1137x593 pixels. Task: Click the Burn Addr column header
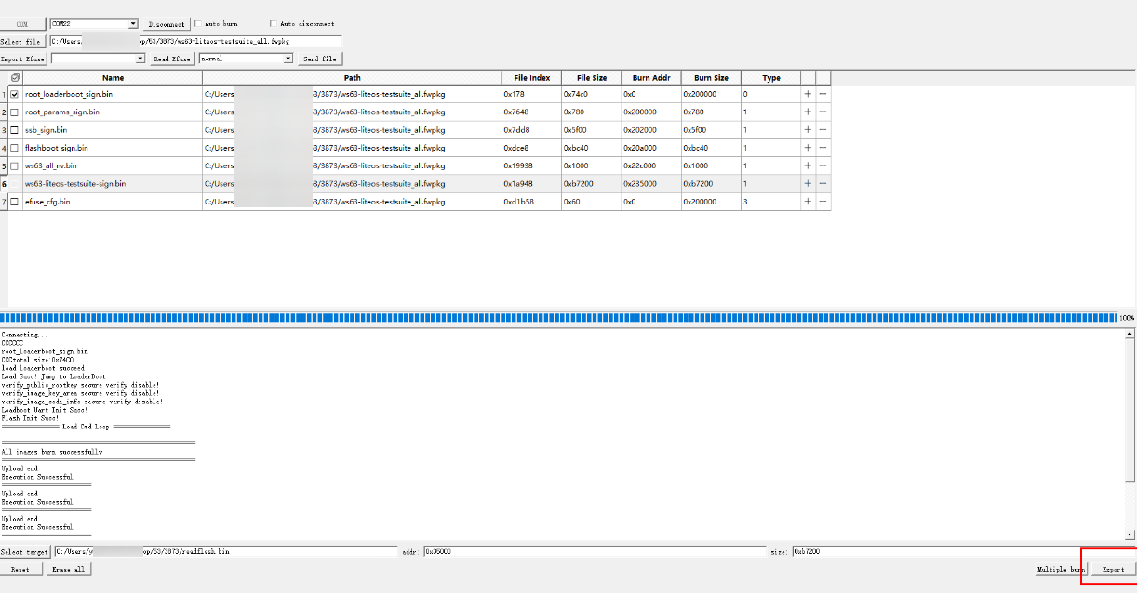pos(650,78)
